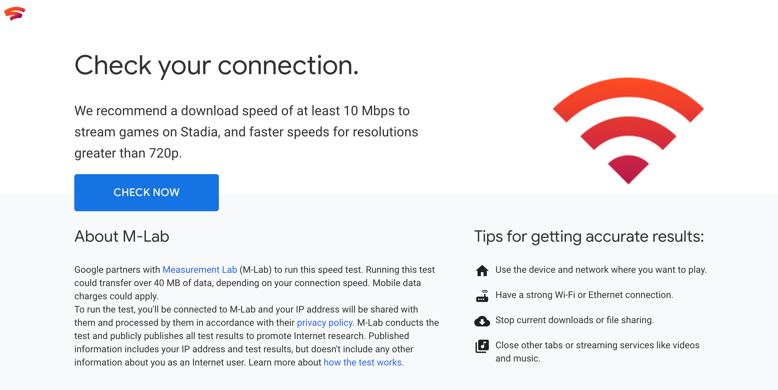Viewport: 778px width, 390px height.
Task: Click Close other tabs tip text
Action: 597,352
